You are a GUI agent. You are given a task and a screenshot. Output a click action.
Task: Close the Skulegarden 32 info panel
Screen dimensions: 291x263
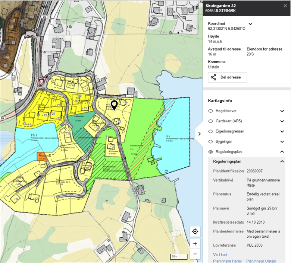click(x=284, y=6)
